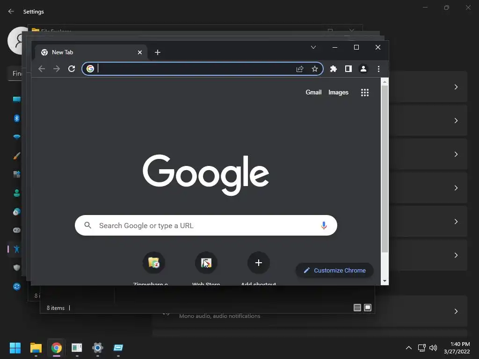This screenshot has width=479, height=359.
Task: Open the Windows Start menu
Action: click(15, 348)
